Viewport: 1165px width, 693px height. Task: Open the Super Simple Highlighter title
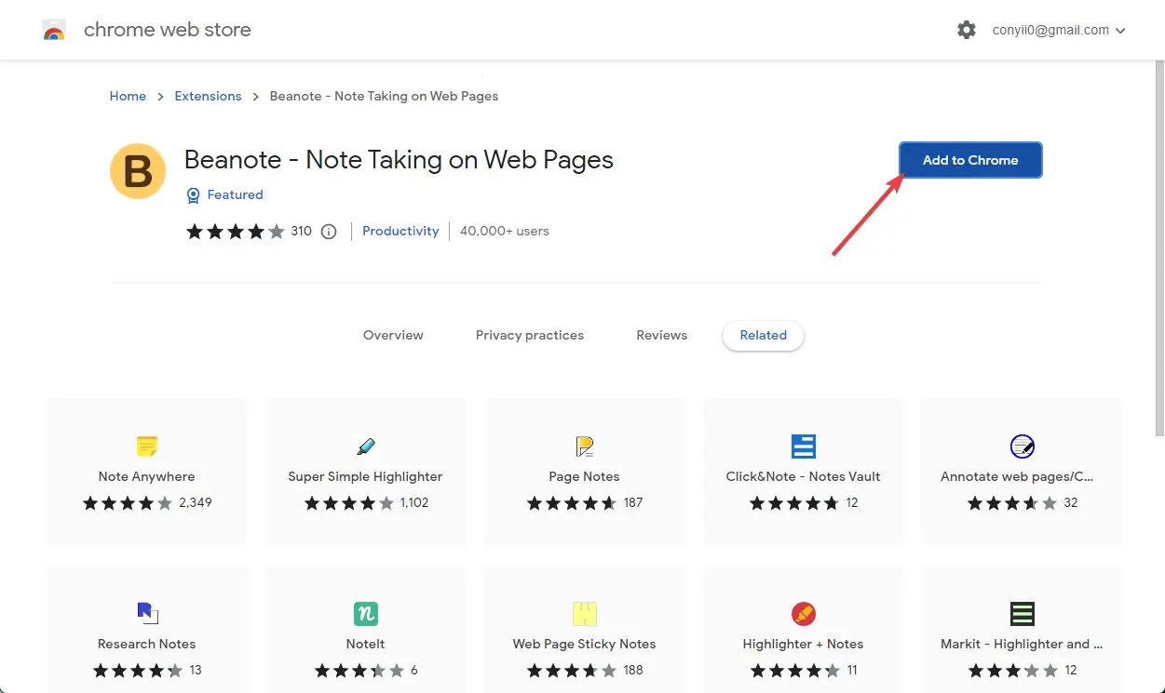click(365, 476)
